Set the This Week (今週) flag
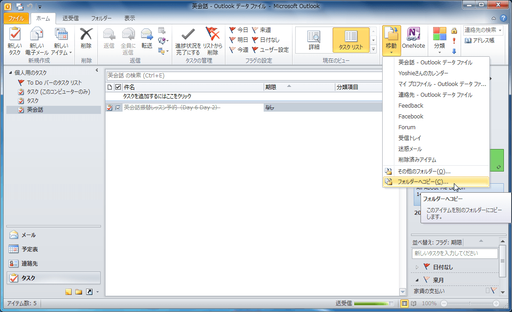This screenshot has width=512, height=312. (x=239, y=50)
